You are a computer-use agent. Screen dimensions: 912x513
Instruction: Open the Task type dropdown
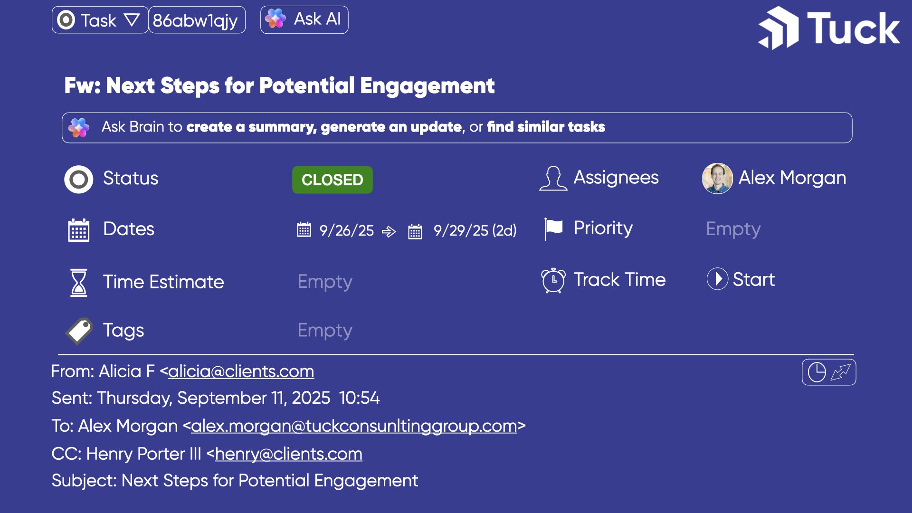pos(100,20)
